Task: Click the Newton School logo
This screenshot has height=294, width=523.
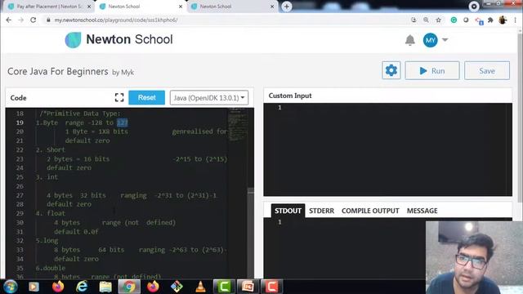Action: pyautogui.click(x=118, y=40)
